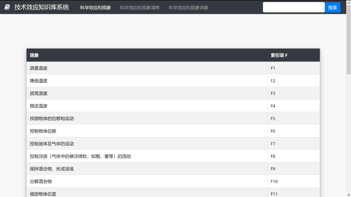Click the 索引项 F column header
This screenshot has width=351, height=197.
(293, 55)
